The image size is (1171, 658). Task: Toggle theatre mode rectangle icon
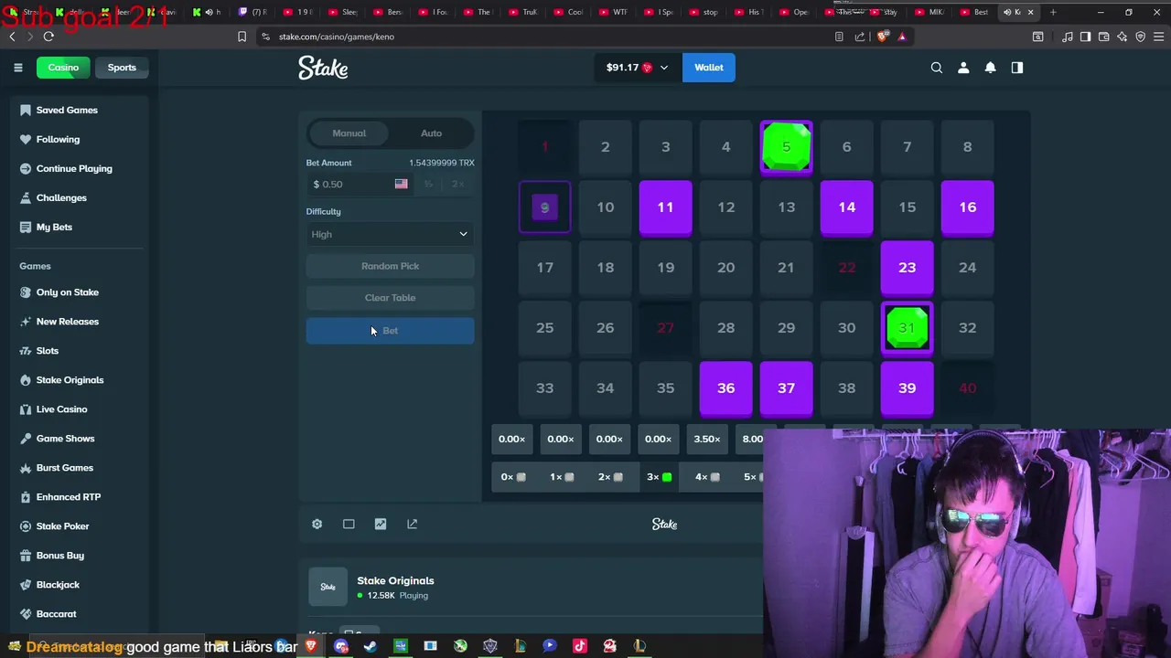pyautogui.click(x=349, y=524)
